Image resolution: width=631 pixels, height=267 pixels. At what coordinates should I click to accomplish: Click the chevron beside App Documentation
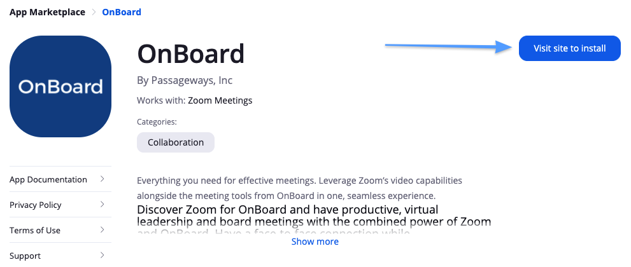click(103, 179)
